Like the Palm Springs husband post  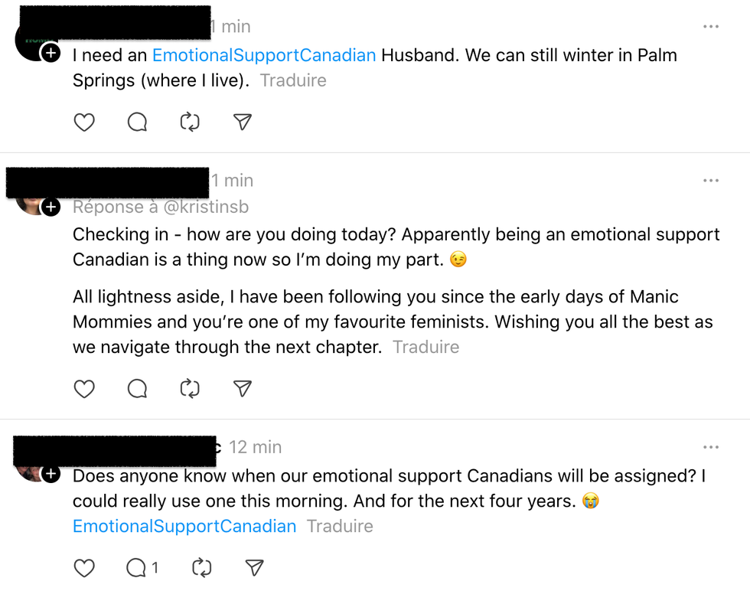tap(84, 122)
